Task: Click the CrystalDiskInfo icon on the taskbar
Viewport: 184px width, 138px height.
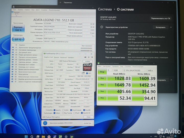Action: (x=55, y=136)
